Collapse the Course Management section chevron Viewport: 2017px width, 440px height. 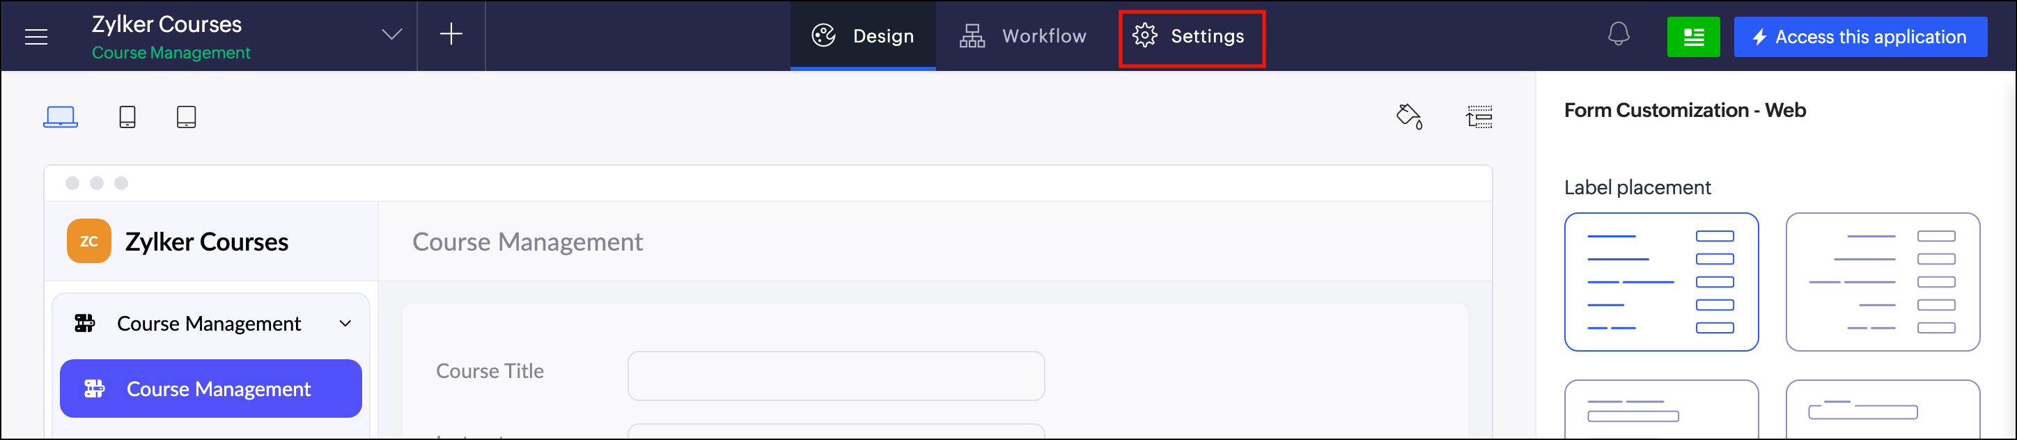tap(345, 323)
